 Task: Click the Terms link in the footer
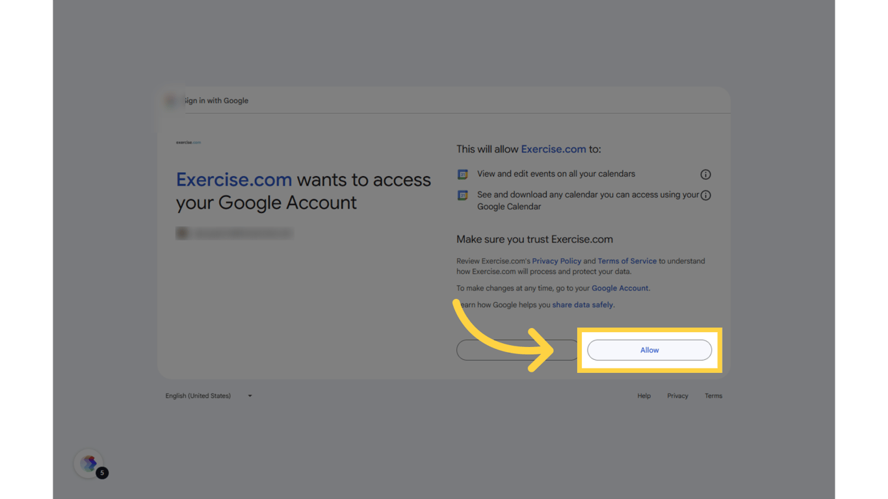pos(713,396)
